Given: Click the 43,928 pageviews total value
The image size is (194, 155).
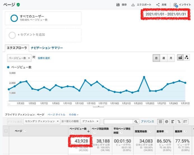Looking at the screenshot, I should pyautogui.click(x=81, y=141).
